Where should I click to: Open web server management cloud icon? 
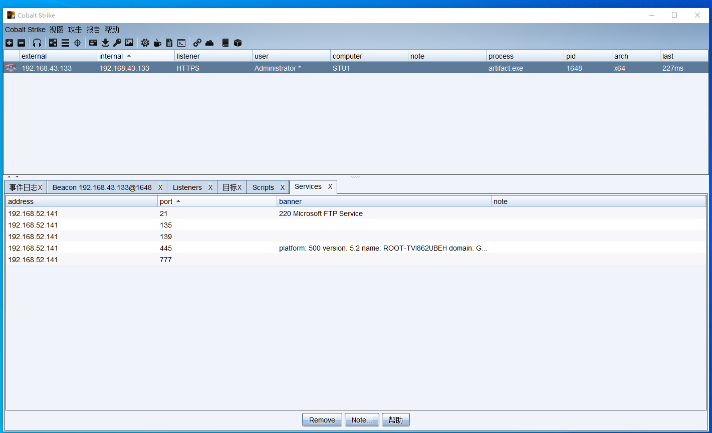coord(209,43)
